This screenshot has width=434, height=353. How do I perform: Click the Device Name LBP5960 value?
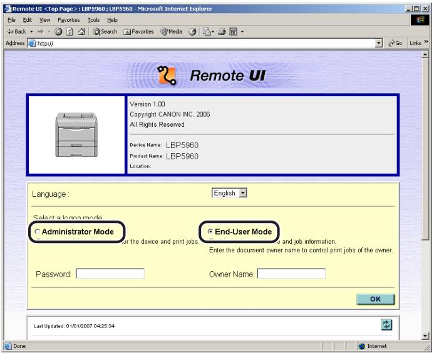(x=182, y=146)
